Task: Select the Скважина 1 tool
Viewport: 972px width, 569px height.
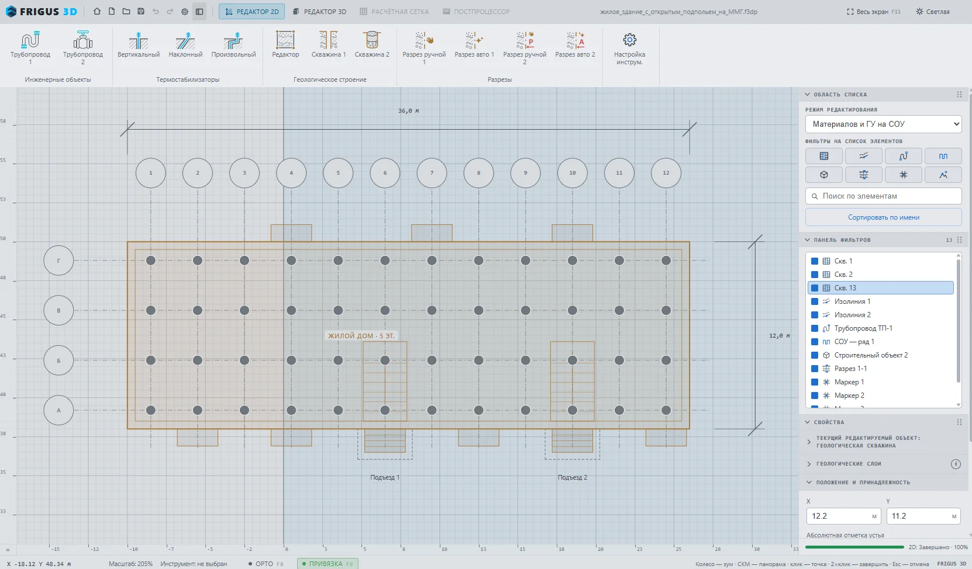Action: (x=329, y=45)
